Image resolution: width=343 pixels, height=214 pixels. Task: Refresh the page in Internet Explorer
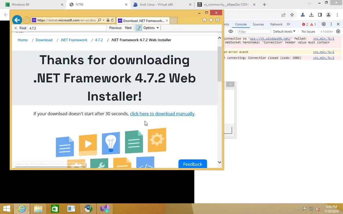112,20
